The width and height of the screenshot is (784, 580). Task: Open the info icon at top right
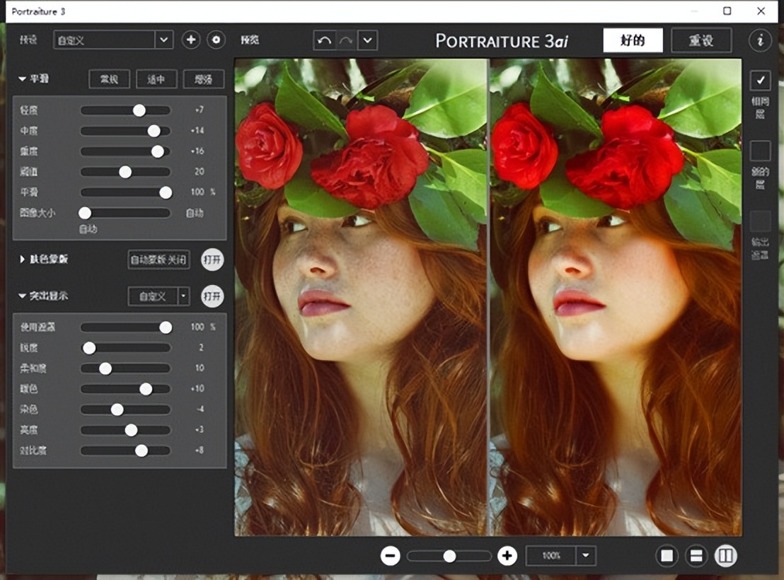[x=761, y=40]
